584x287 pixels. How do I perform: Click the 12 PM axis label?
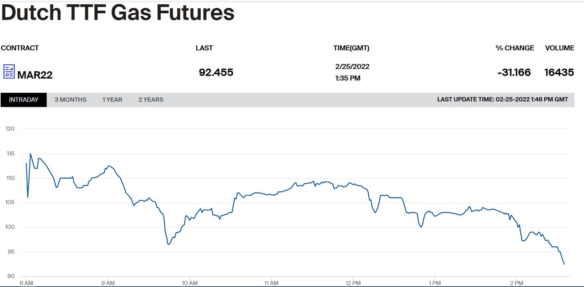tap(353, 283)
